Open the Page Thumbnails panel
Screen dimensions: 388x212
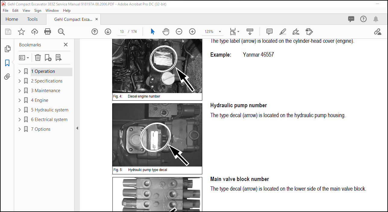[x=8, y=49]
